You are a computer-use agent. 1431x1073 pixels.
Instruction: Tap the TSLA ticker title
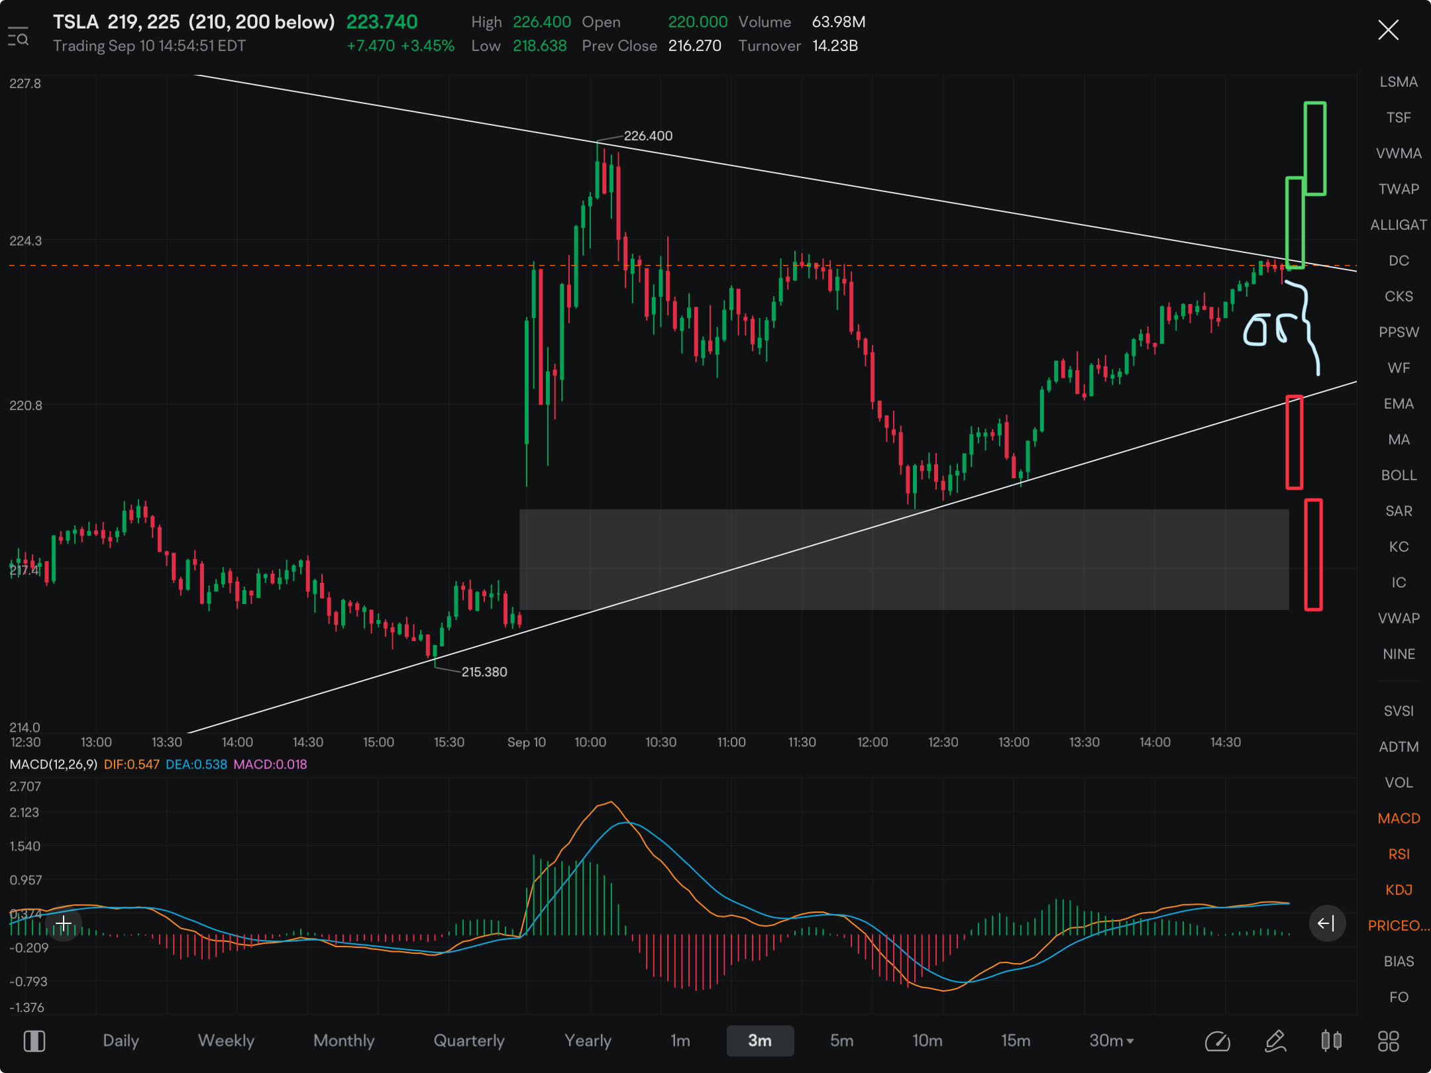pyautogui.click(x=76, y=22)
